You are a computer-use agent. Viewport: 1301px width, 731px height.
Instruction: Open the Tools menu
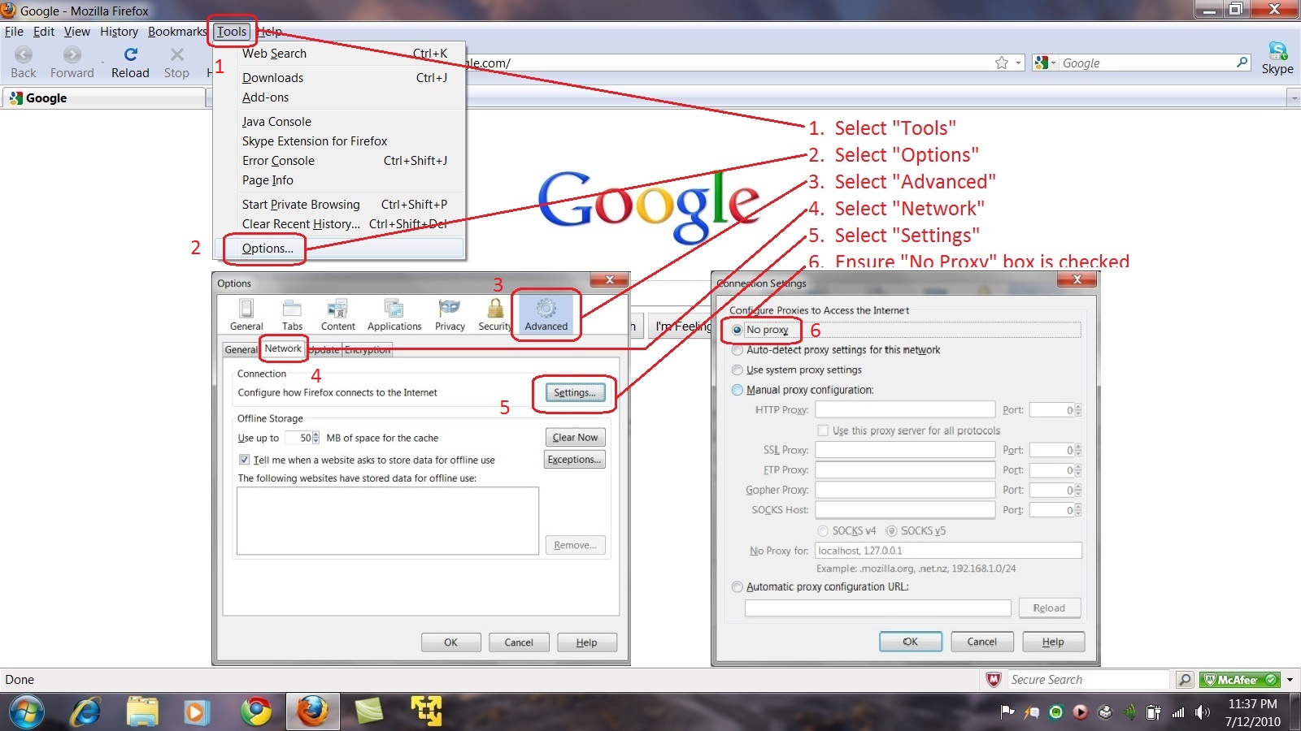click(x=232, y=32)
